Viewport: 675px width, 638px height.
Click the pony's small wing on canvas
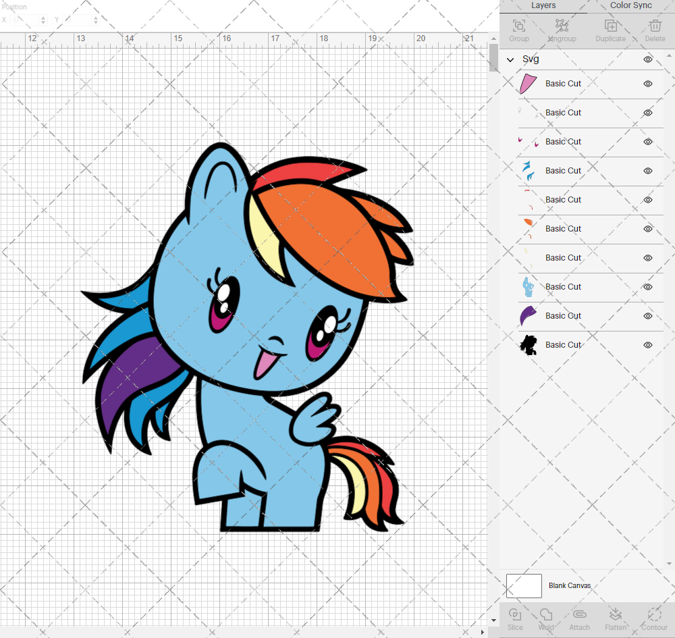pos(315,420)
